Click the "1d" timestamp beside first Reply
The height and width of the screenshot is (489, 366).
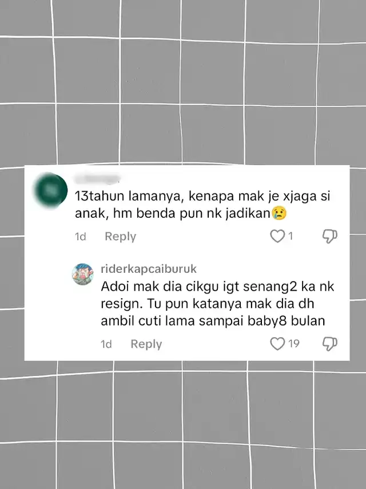[80, 236]
